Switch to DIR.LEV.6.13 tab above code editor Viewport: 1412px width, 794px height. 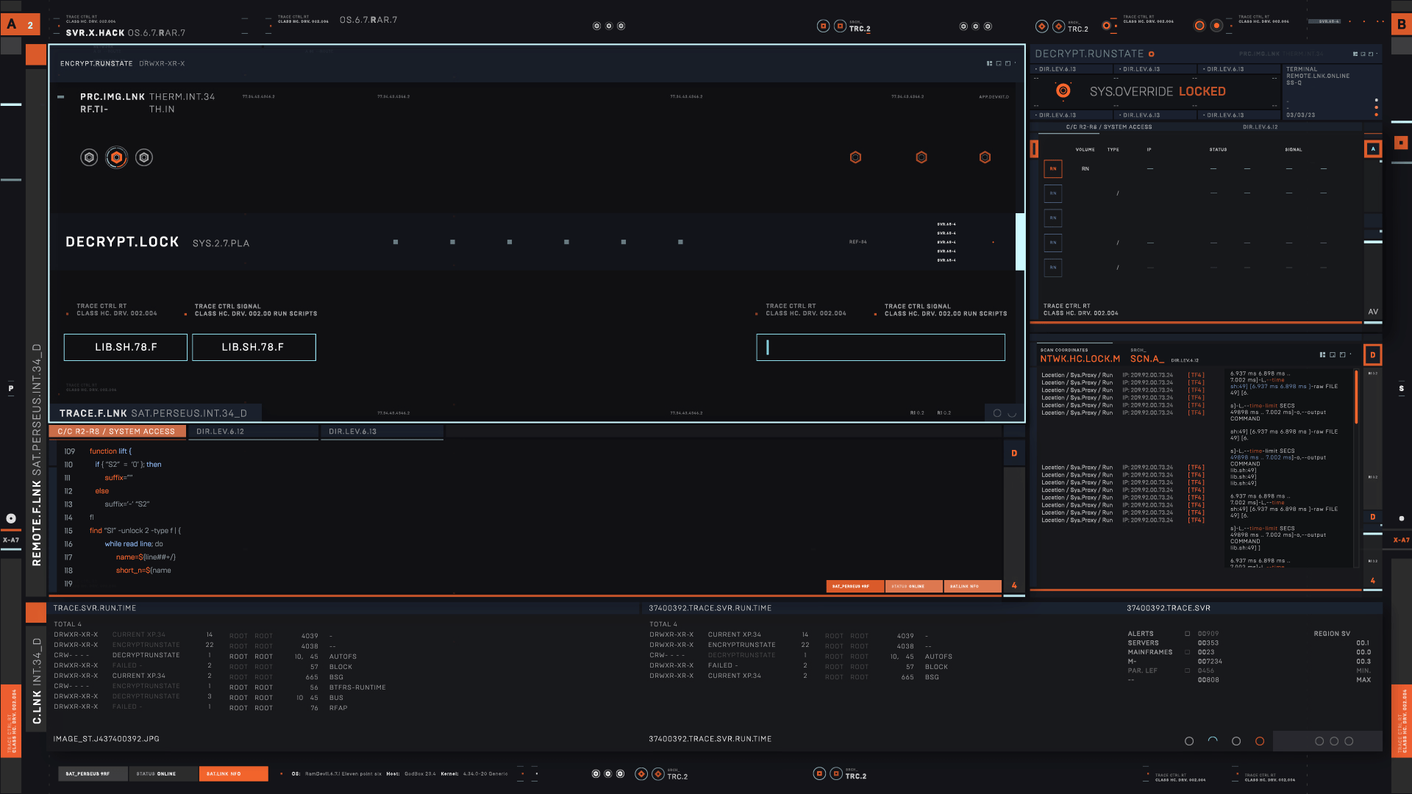pos(352,432)
